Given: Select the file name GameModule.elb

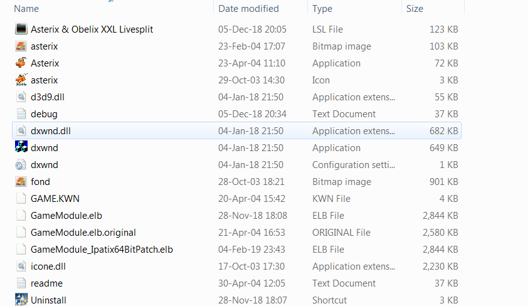Looking at the screenshot, I should (x=66, y=216).
